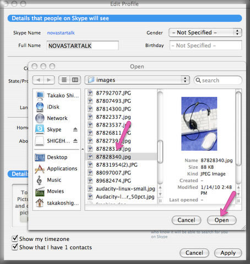Screen dimensions: 250x264
Task: Click the file column resize handle
Action: [x=160, y=201]
